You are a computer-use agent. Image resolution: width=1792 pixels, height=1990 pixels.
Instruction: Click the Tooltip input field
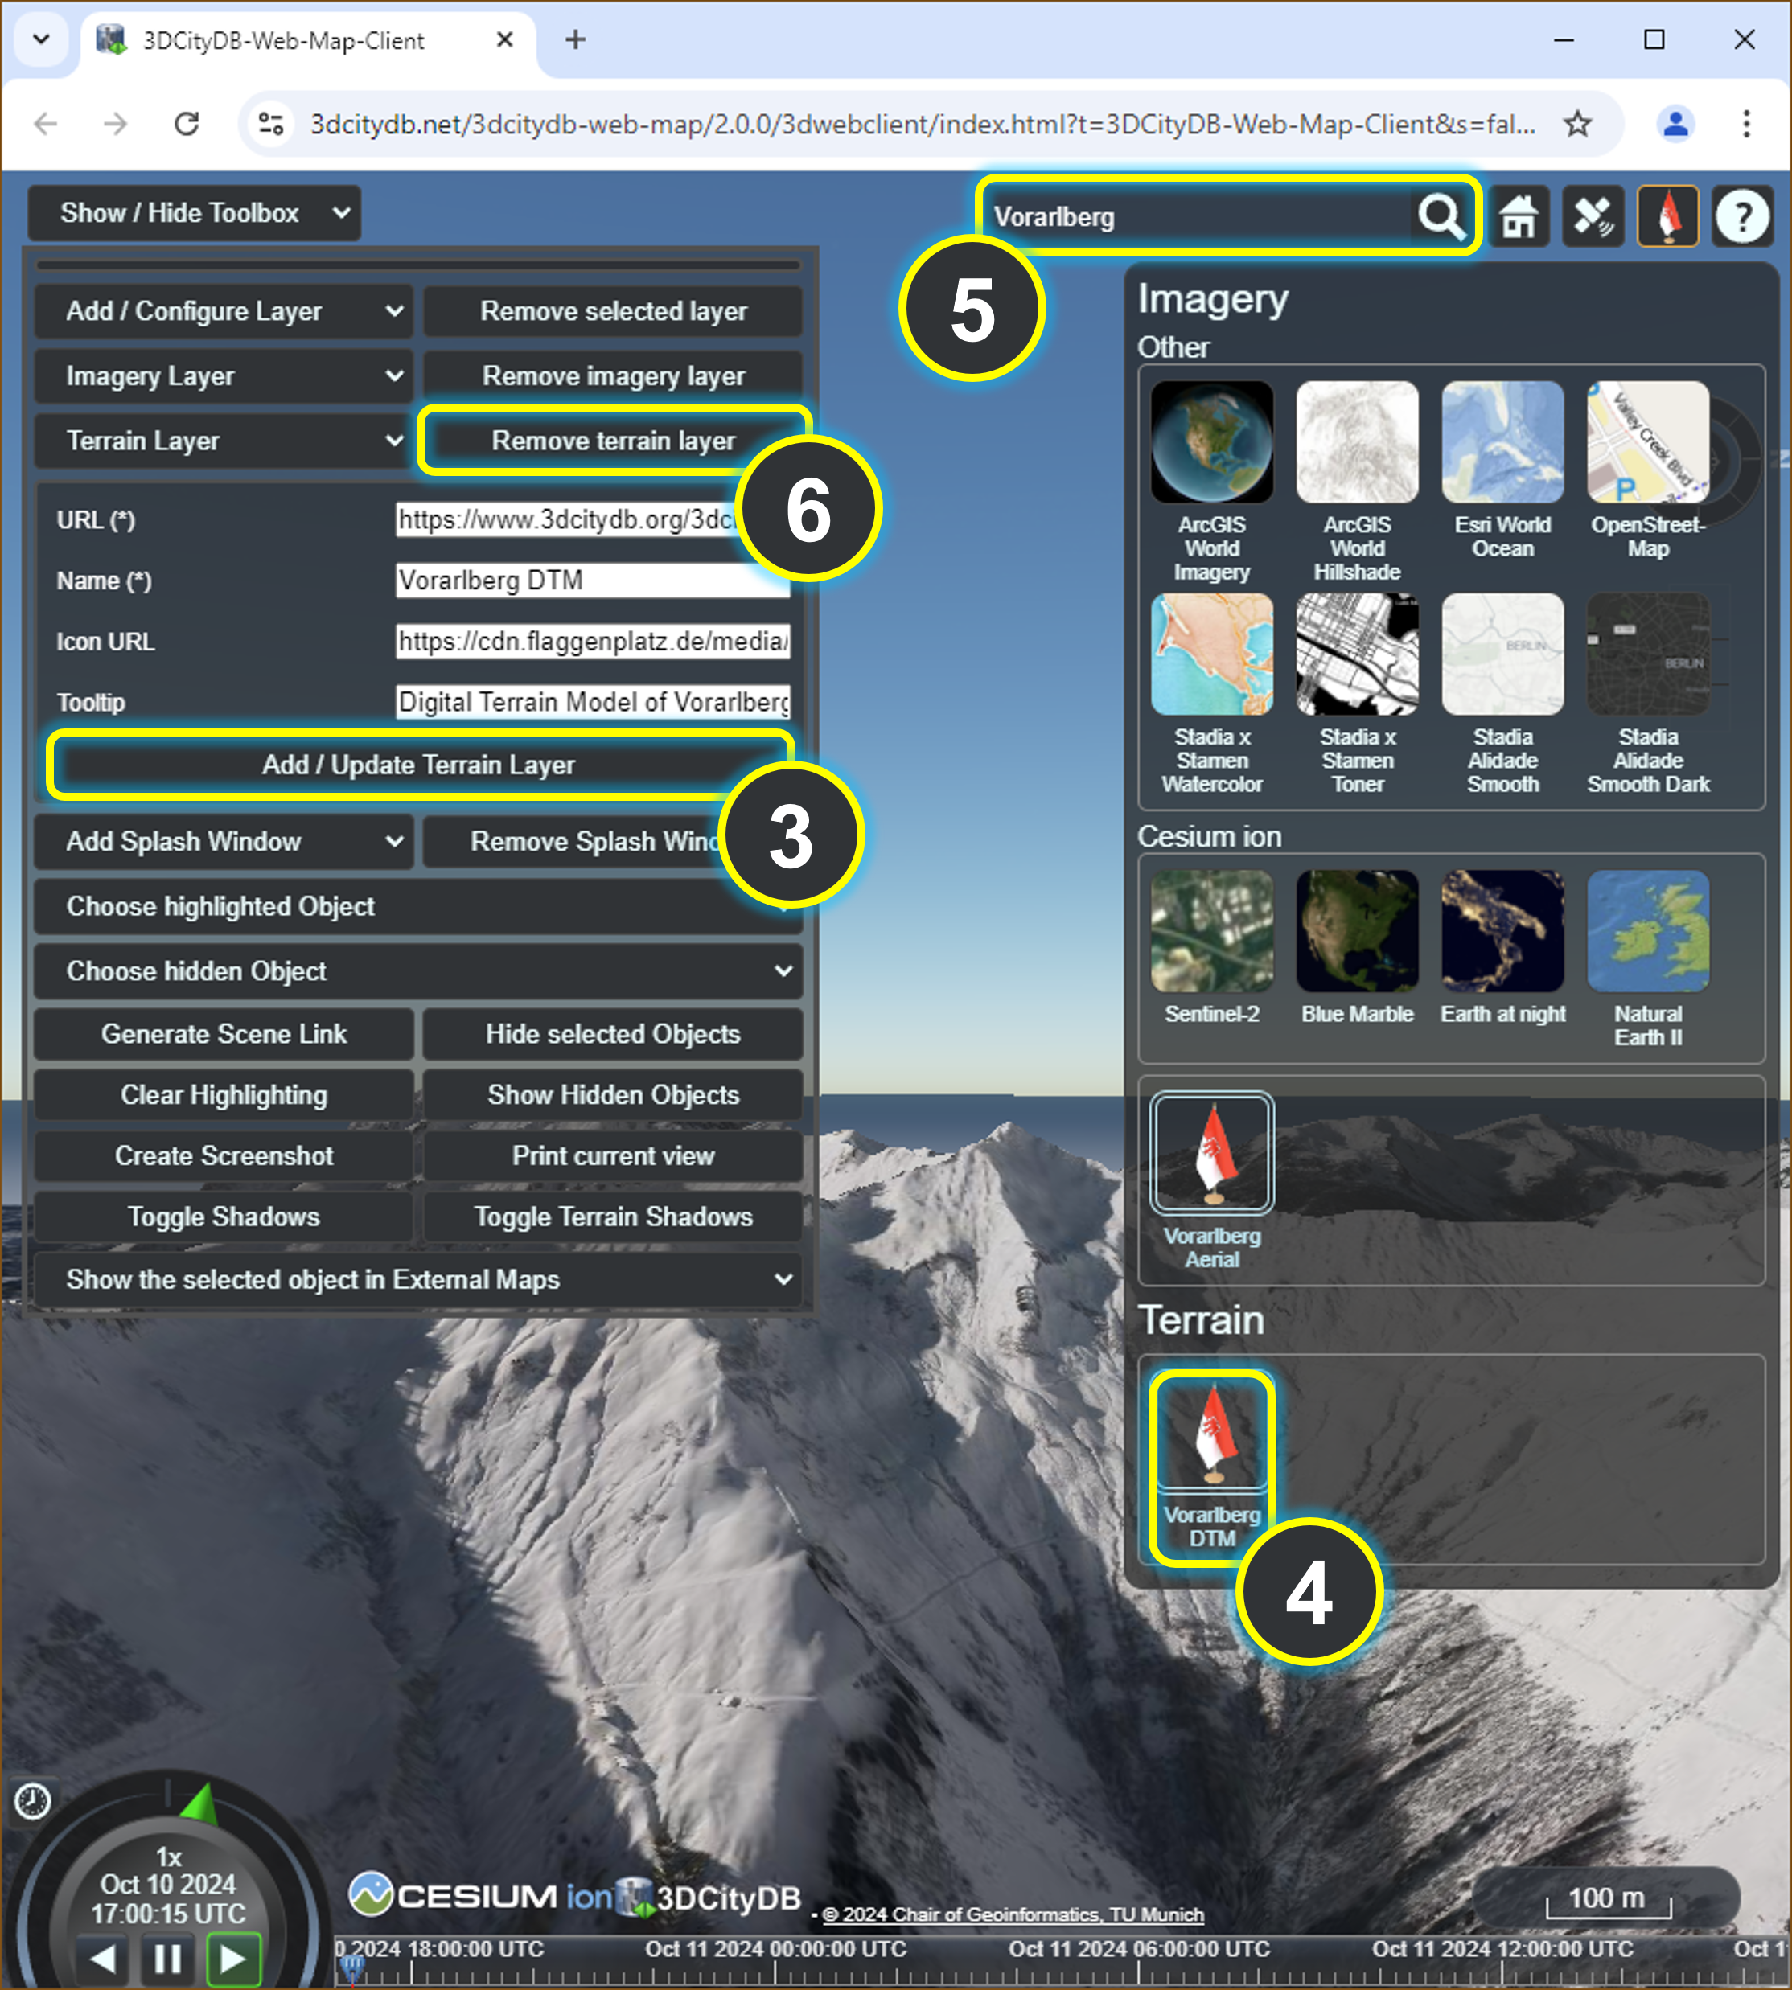point(592,703)
